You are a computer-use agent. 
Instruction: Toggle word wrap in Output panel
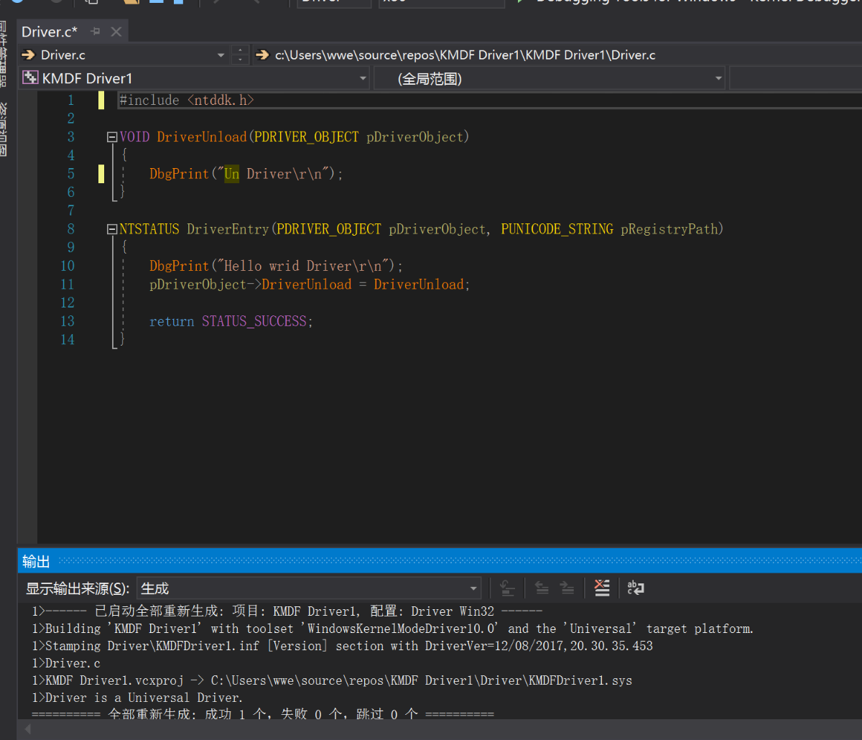636,588
